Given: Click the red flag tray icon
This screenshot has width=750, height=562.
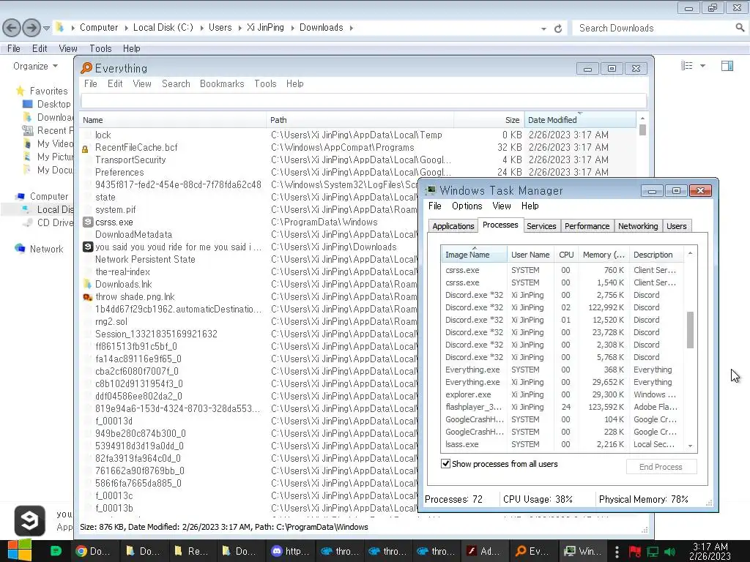Looking at the screenshot, I should tap(635, 552).
